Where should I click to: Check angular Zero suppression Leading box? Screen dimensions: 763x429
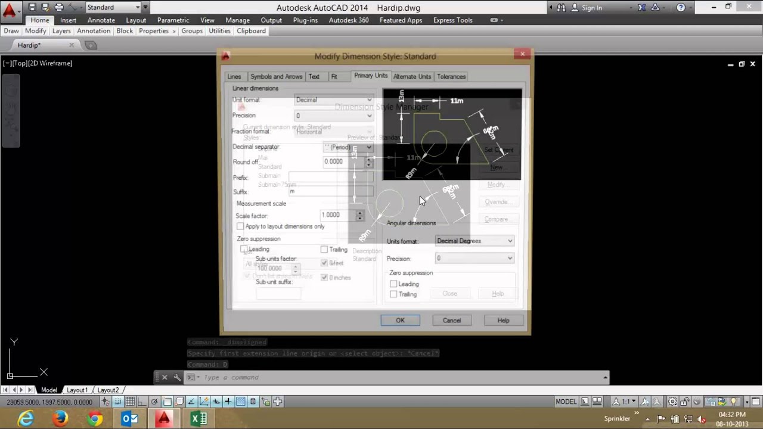point(393,284)
